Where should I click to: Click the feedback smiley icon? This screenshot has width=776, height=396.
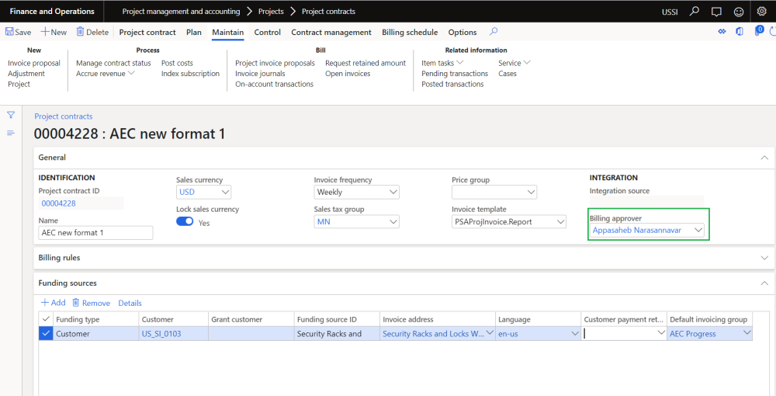click(x=739, y=12)
